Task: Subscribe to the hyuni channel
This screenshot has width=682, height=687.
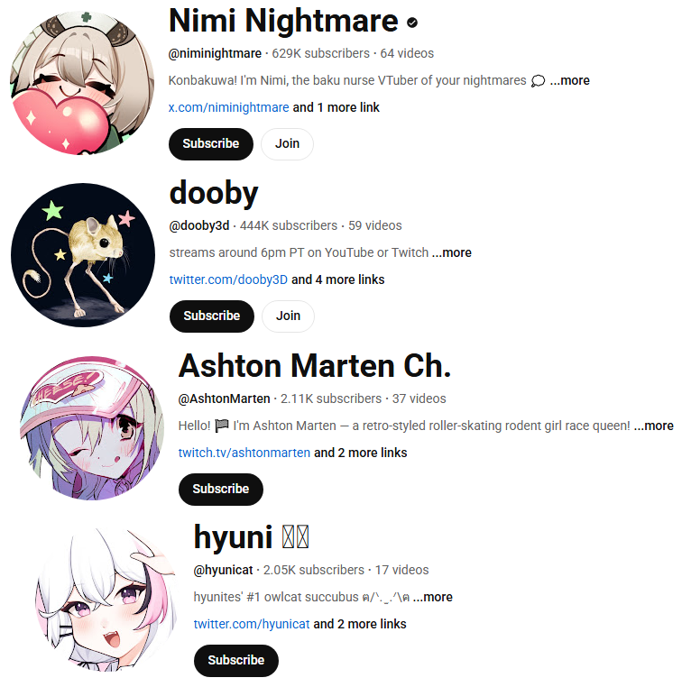Action: (236, 660)
